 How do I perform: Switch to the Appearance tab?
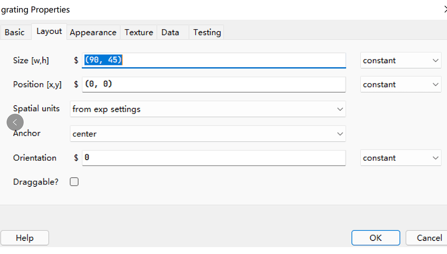point(93,32)
